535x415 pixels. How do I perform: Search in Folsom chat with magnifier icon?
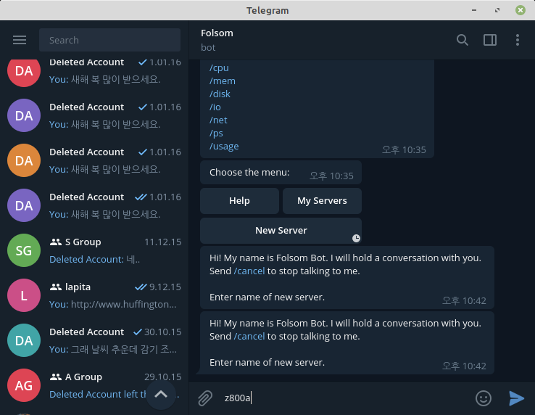click(x=462, y=40)
